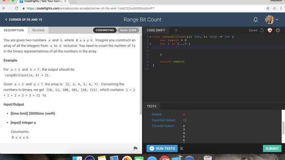Viewport: 285px width, 160px height.
Task: Click the '[input] integer a' bullet
Action: pos(23,123)
